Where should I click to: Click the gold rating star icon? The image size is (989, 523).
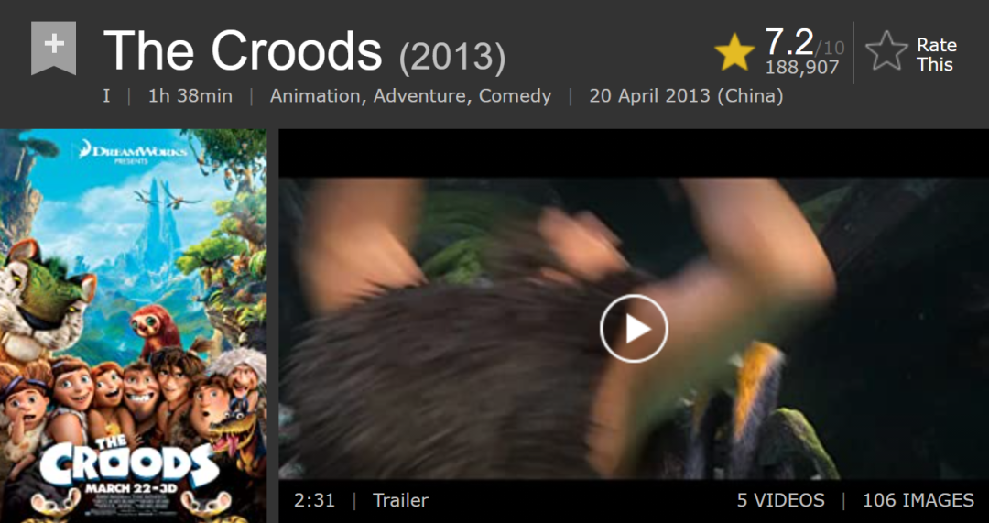point(734,52)
